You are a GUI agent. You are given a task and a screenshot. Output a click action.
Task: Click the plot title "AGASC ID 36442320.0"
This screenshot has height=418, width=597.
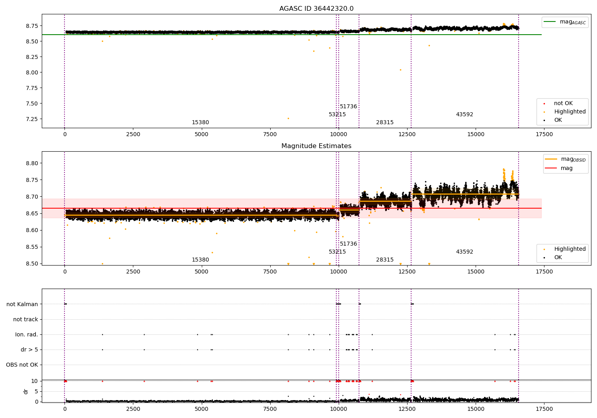click(x=316, y=9)
